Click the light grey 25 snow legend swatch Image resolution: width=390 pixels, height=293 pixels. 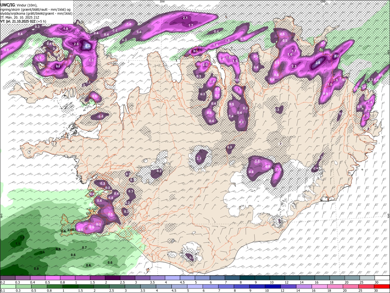[x=367, y=278]
